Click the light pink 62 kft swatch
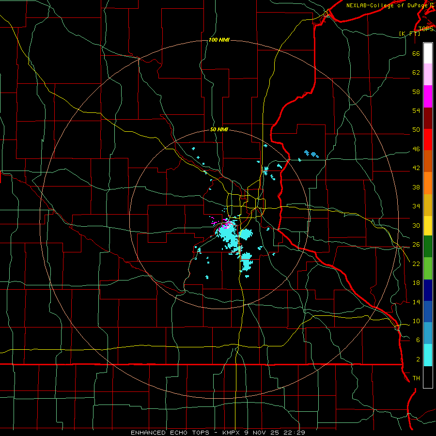Screen dimensions: 436x436 tap(428, 75)
